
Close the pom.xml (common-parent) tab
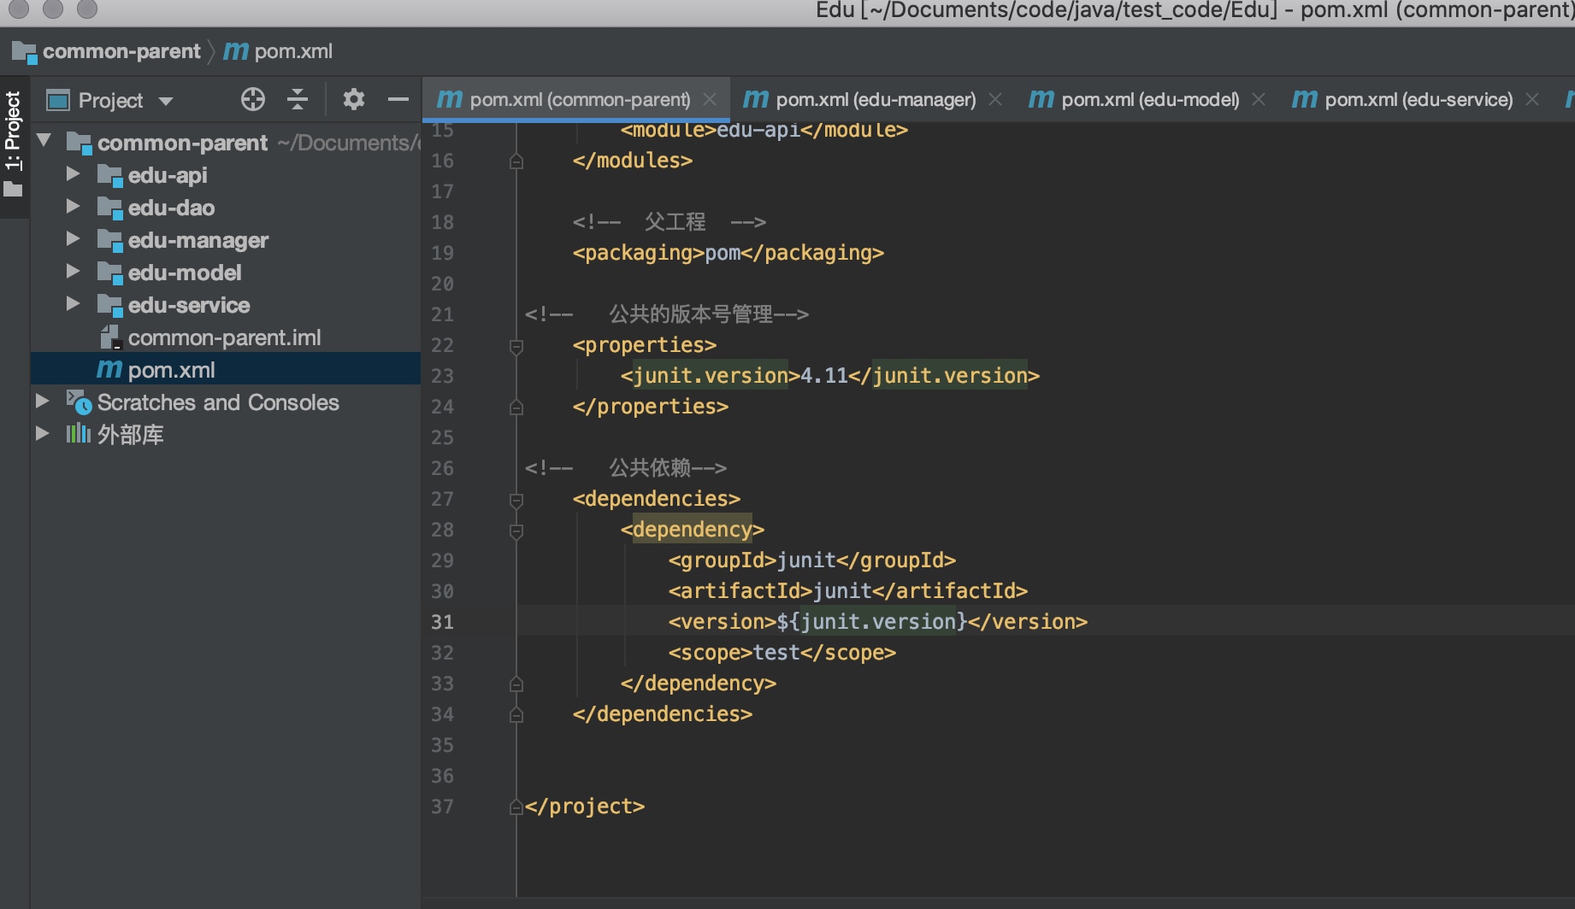point(710,100)
